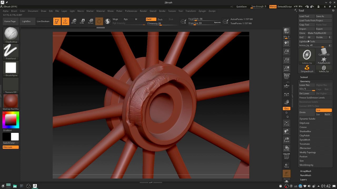Toggle Ghost transparency button
The width and height of the screenshot is (337, 189).
(286, 174)
